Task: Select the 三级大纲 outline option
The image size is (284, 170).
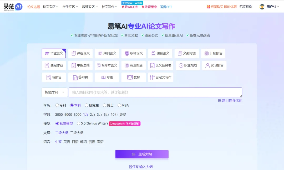Action: [77, 133]
